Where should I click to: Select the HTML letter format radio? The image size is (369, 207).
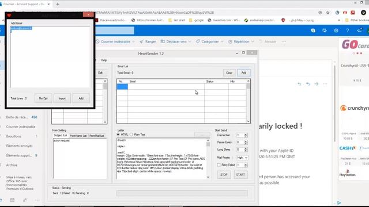click(118, 135)
